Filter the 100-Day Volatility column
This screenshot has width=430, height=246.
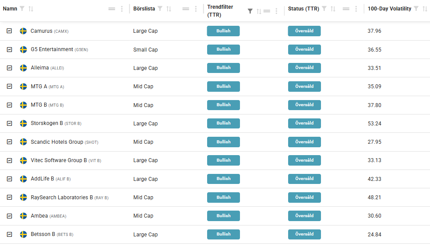point(416,9)
